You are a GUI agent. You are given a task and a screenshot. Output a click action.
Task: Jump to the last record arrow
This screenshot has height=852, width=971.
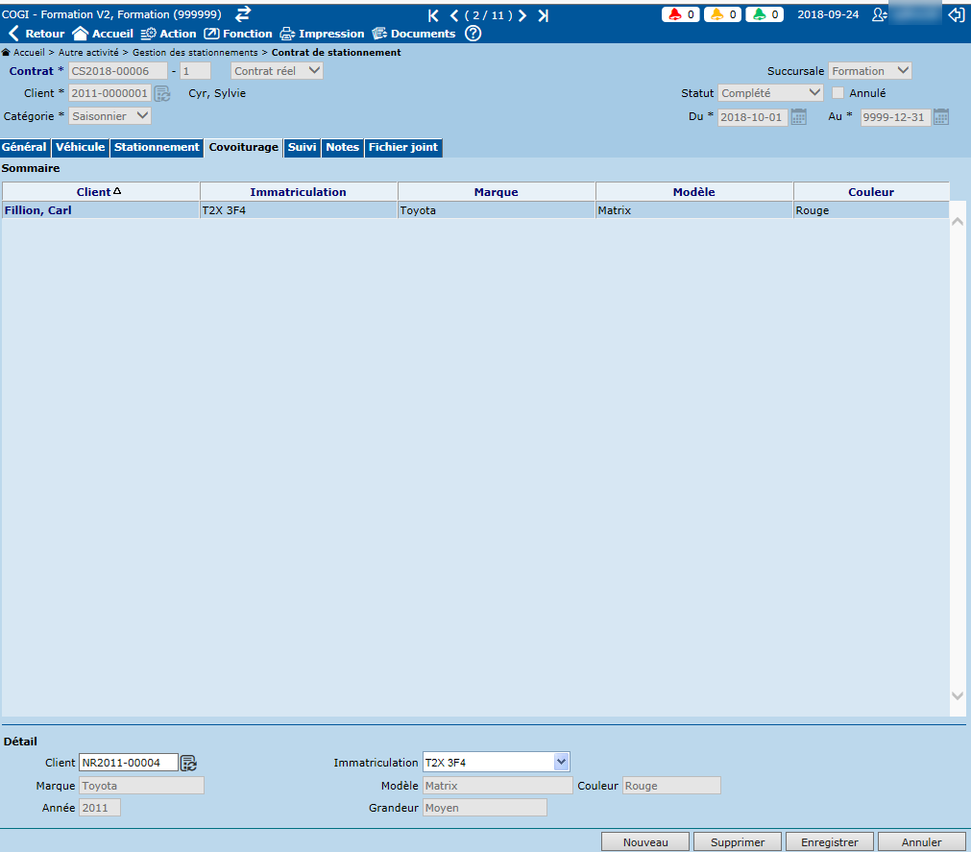544,15
